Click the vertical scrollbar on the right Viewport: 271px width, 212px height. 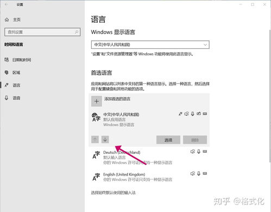270,96
